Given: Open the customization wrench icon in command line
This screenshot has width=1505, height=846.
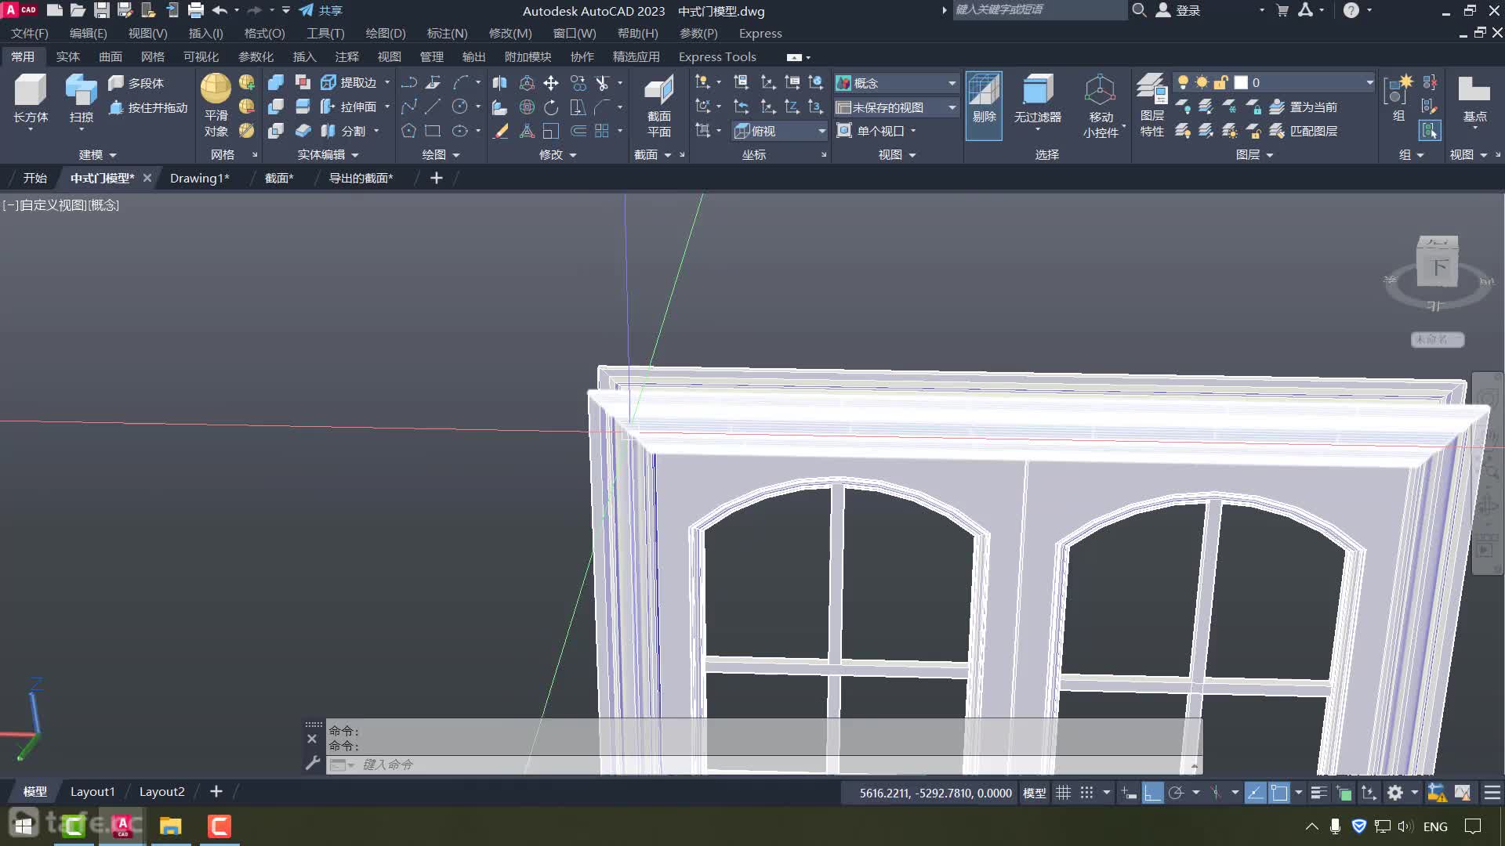Looking at the screenshot, I should click(x=312, y=763).
